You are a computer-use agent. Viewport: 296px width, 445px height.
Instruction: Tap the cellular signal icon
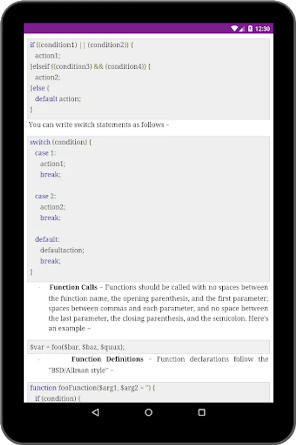click(x=242, y=28)
